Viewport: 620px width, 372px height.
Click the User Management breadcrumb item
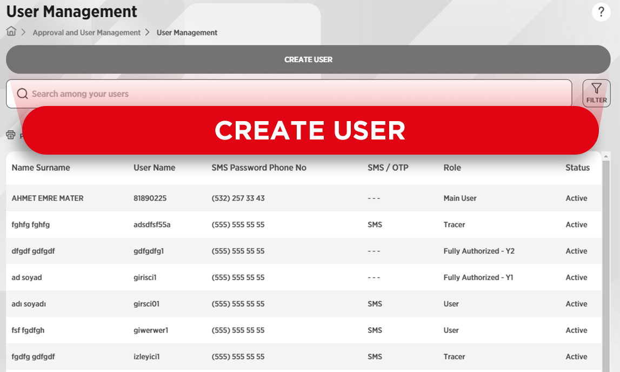pos(187,32)
